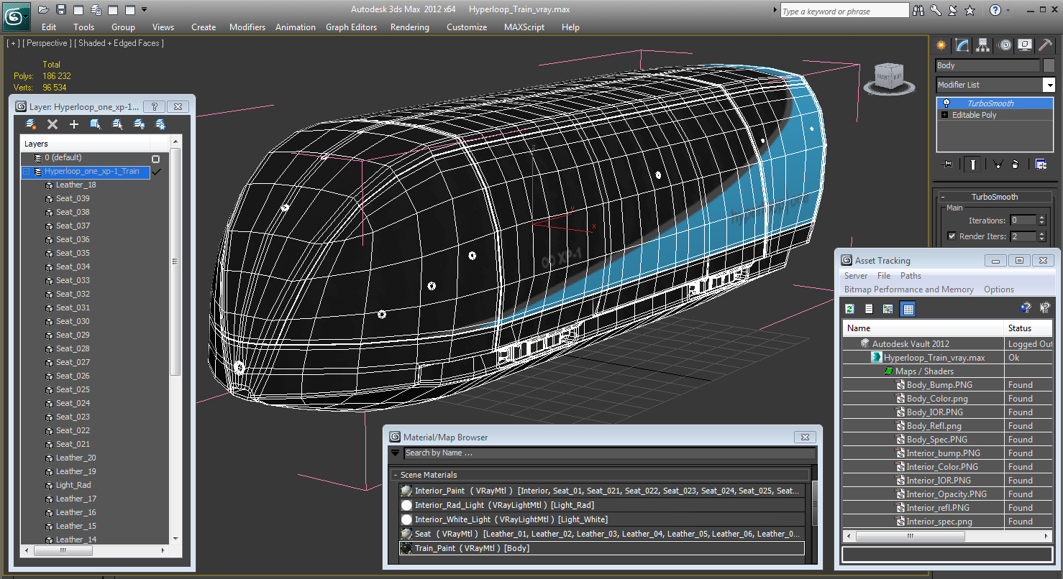1063x579 pixels.
Task: Click the Body object name field
Action: (x=987, y=65)
